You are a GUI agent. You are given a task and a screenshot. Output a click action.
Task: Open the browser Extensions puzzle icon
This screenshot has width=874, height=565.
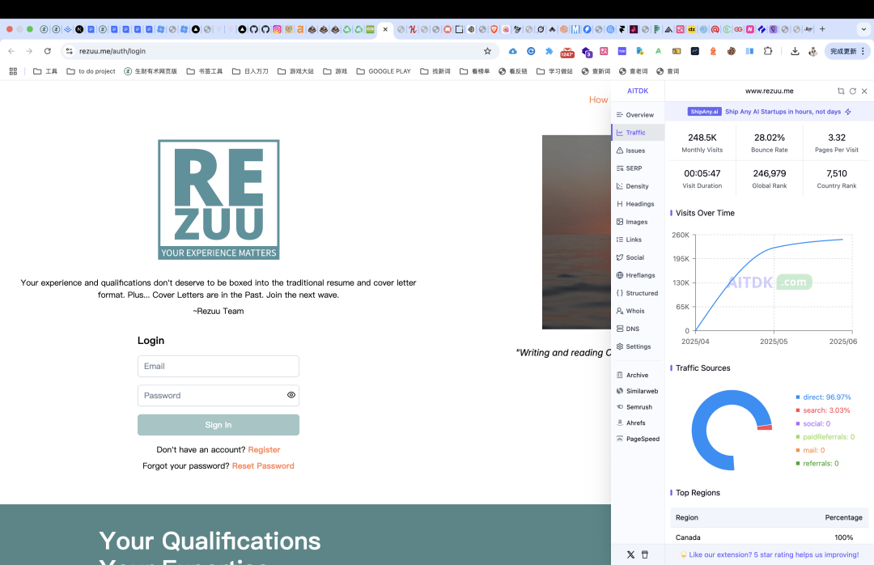(x=767, y=51)
